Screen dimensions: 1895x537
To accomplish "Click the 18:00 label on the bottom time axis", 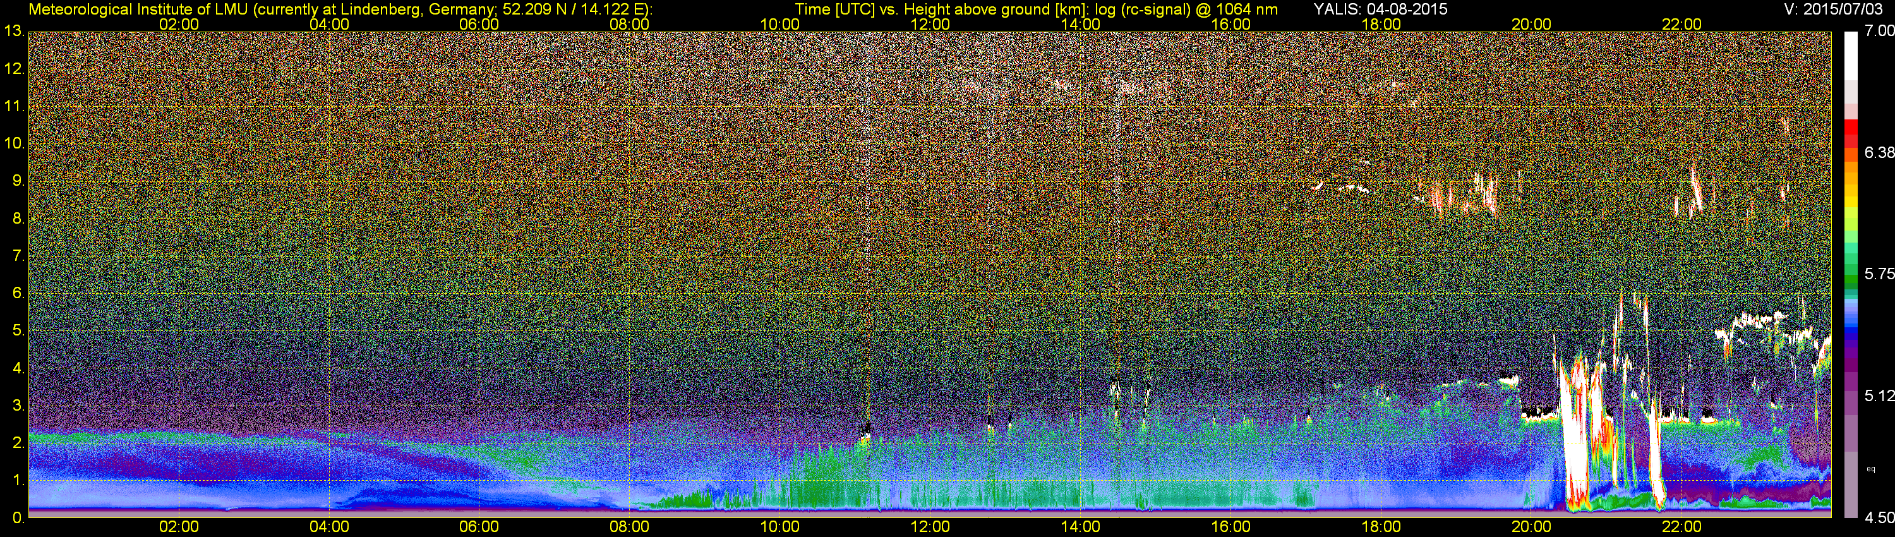I will click(1381, 527).
